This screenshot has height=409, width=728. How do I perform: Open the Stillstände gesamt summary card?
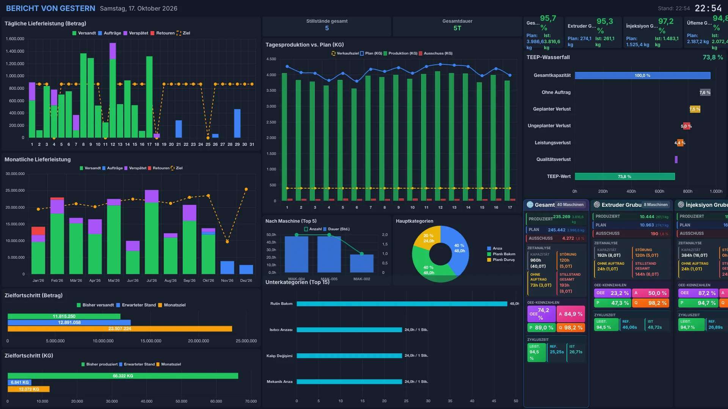pos(327,26)
